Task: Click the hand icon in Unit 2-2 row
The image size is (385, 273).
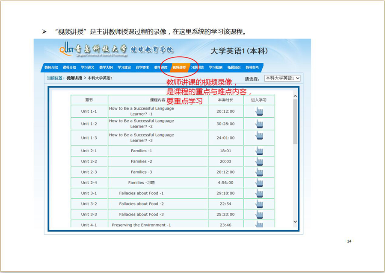Action: pos(259,161)
